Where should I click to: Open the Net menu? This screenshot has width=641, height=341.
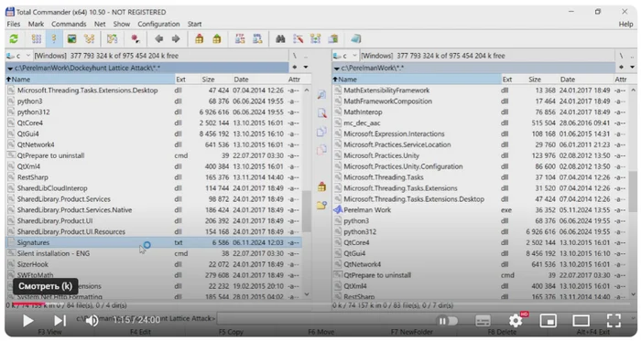tap(100, 24)
